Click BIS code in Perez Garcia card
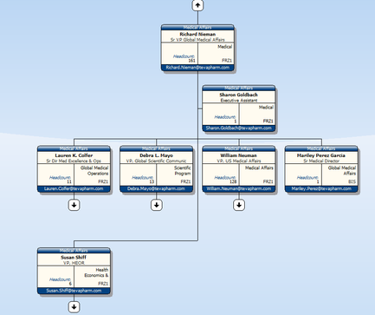Screen dimensions: 375x315 tap(352, 182)
